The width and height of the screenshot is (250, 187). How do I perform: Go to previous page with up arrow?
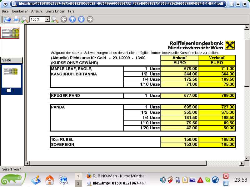[x=72, y=20]
